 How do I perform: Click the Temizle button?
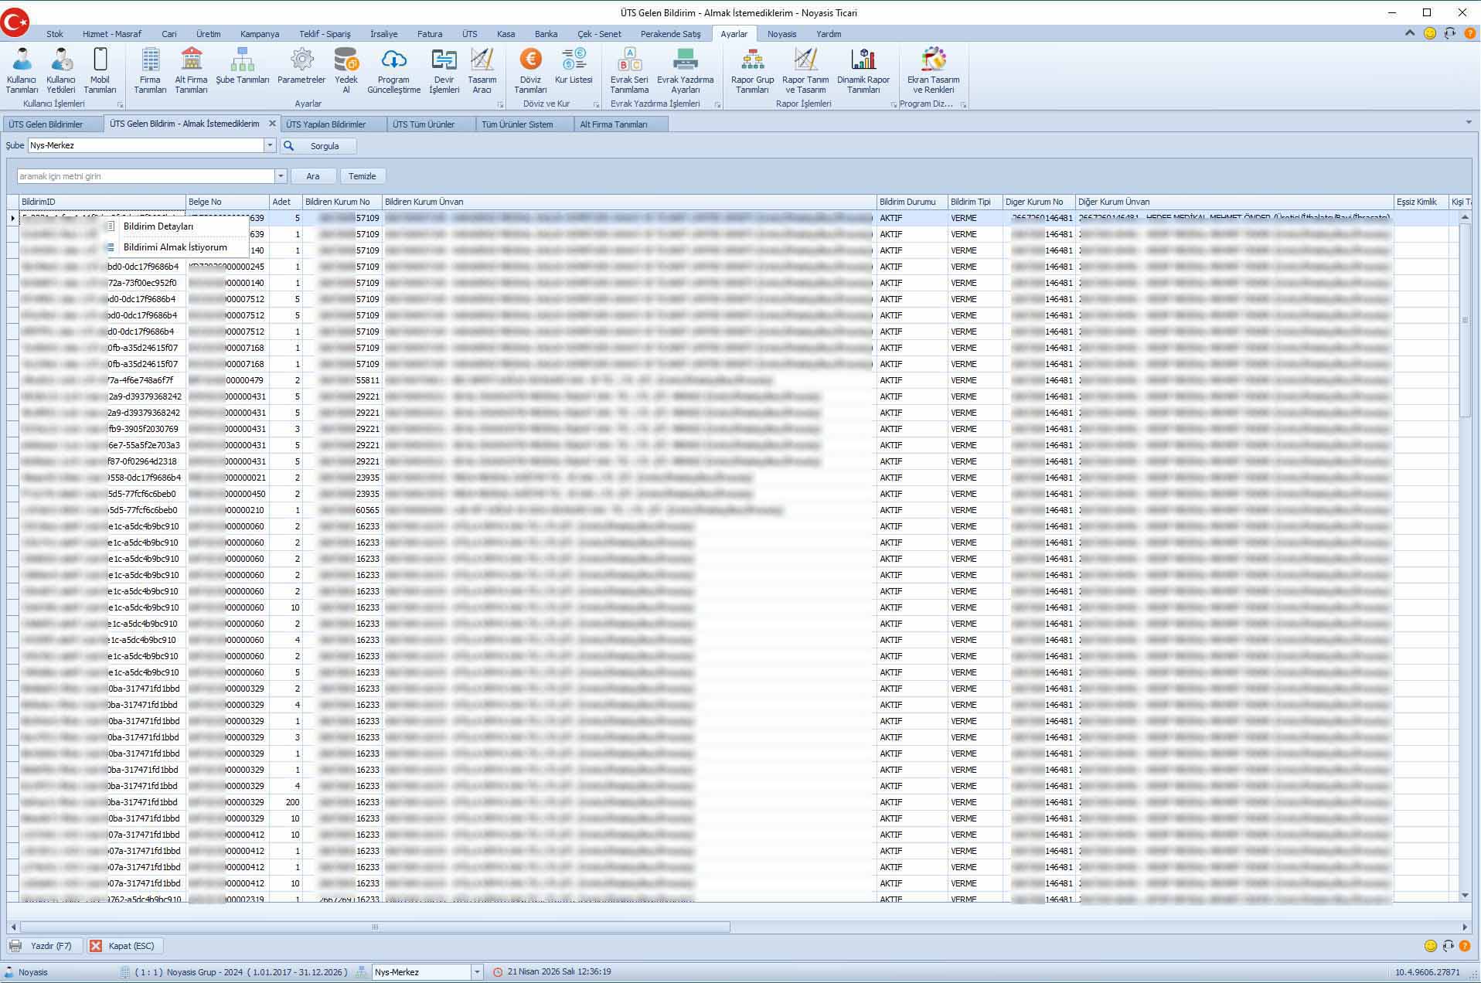point(362,176)
